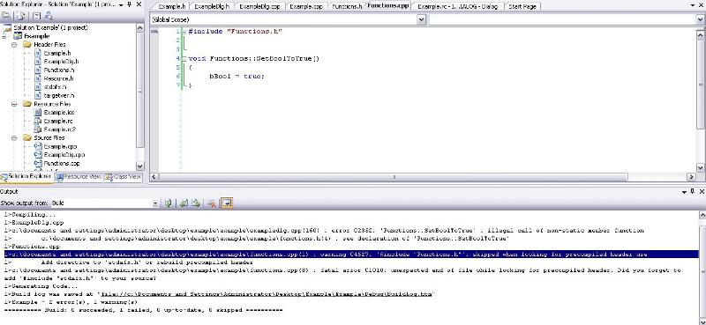The image size is (706, 325).
Task: Switch to the ExampleDlg.cpp editor tab
Action: 259,6
